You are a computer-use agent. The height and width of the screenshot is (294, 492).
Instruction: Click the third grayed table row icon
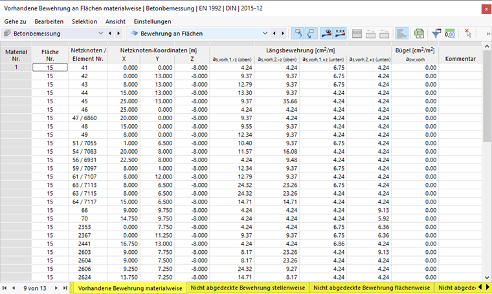tap(385, 34)
